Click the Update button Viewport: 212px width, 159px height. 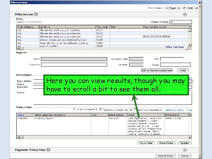pyautogui.click(x=184, y=143)
